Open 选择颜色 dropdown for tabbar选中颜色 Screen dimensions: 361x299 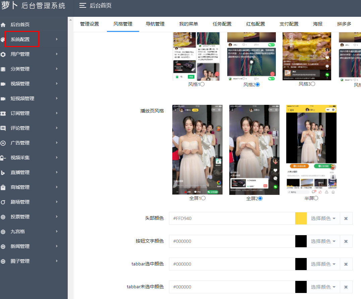pos(323,264)
